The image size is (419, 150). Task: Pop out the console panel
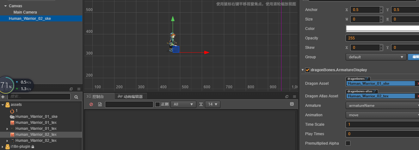(287, 96)
